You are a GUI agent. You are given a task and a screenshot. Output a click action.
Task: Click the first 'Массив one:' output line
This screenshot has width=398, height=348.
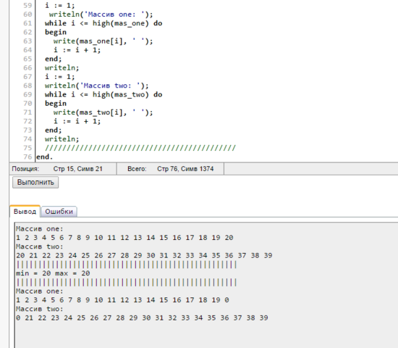[40, 229]
